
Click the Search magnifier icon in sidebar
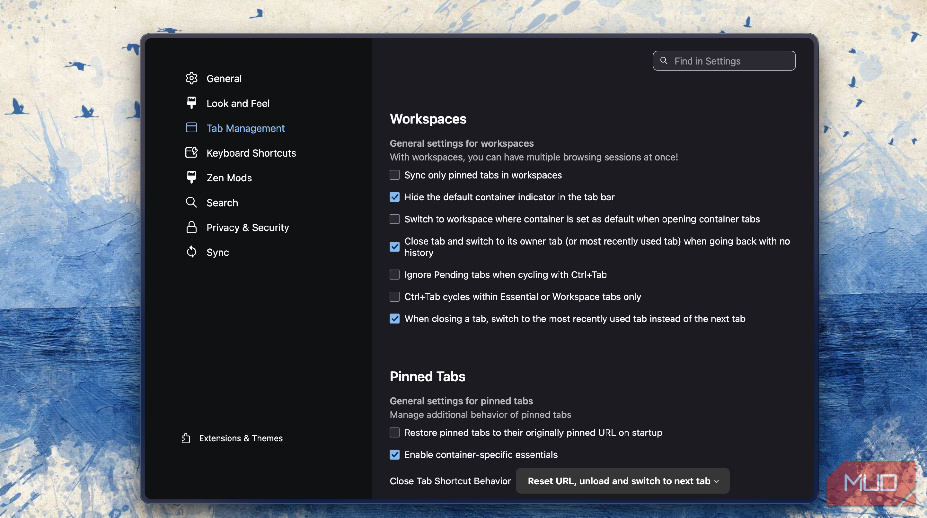click(191, 203)
